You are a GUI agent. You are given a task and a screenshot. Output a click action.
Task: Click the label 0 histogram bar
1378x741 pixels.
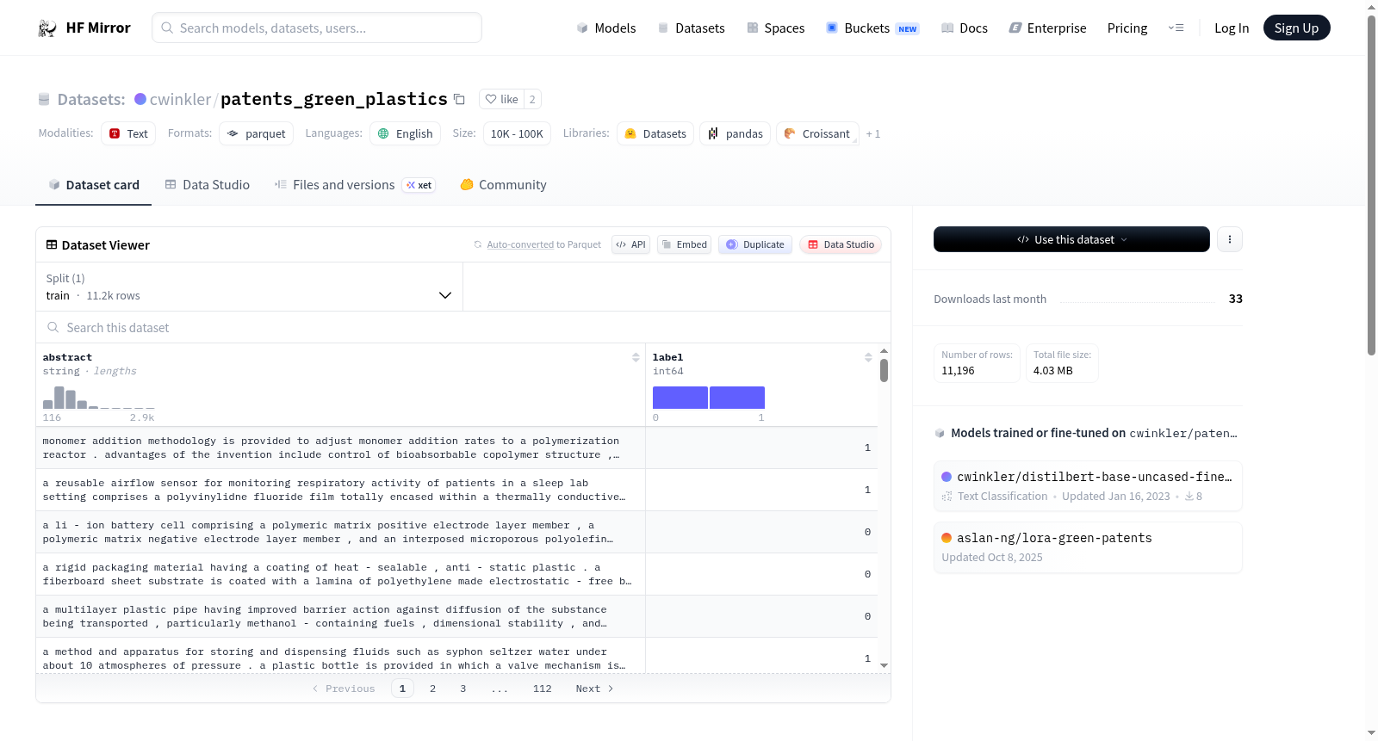[x=680, y=398]
